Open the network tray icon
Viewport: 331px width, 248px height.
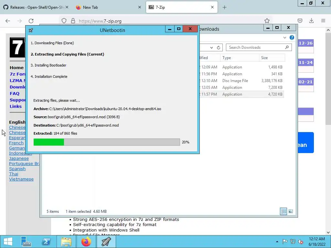293,242
